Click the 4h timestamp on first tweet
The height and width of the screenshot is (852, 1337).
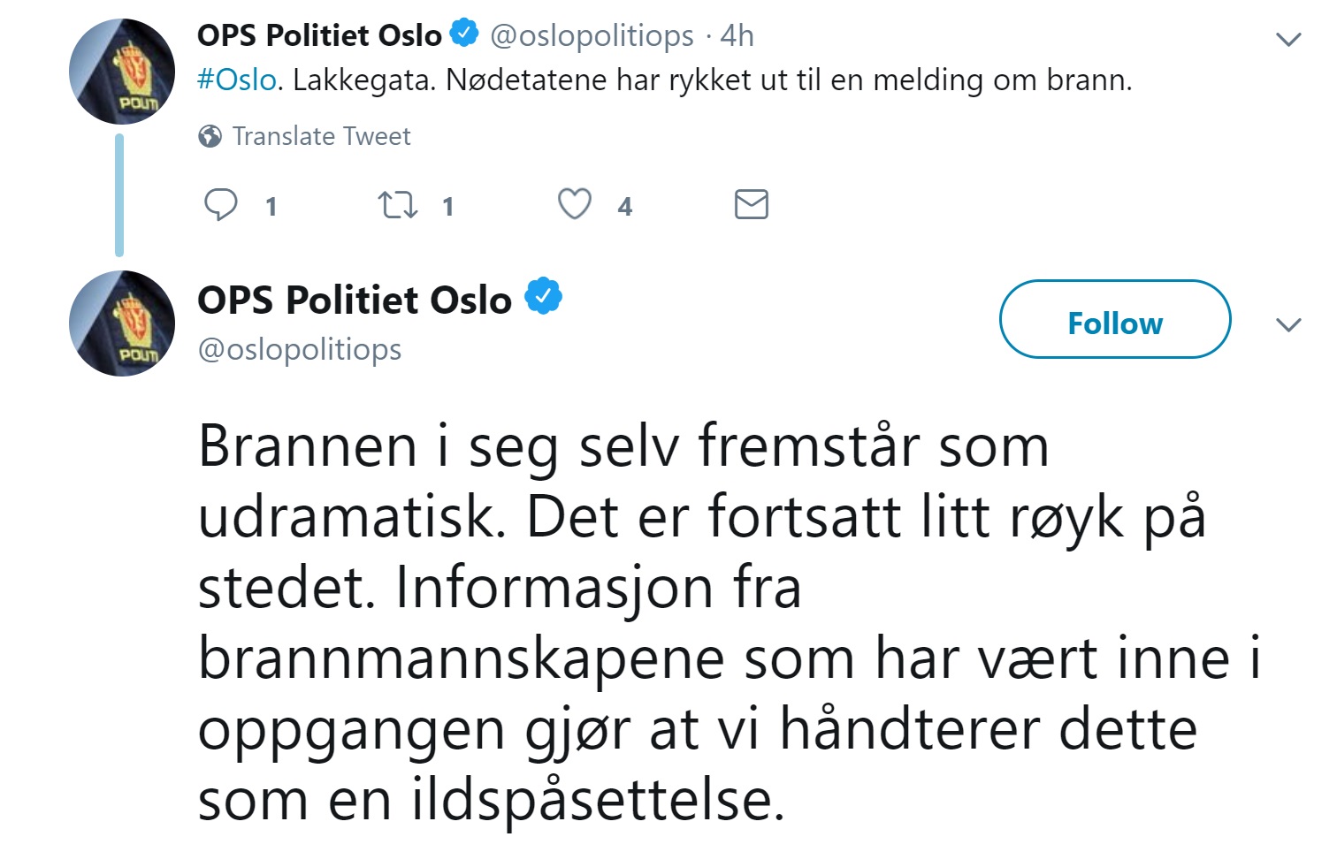pyautogui.click(x=737, y=36)
